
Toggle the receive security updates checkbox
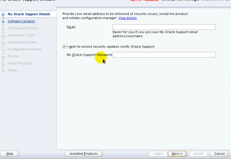(x=64, y=47)
